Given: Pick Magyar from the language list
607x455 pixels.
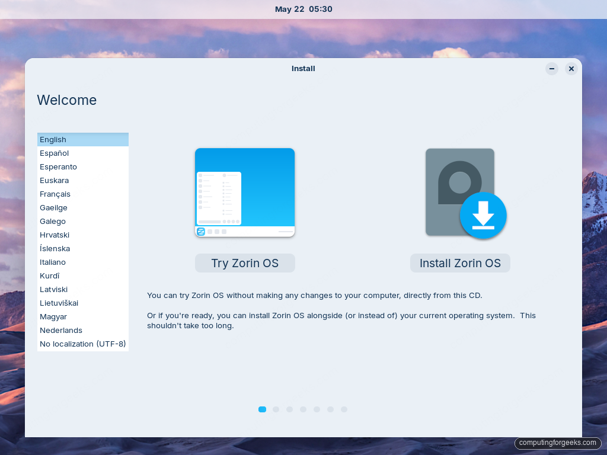Looking at the screenshot, I should coord(83,316).
